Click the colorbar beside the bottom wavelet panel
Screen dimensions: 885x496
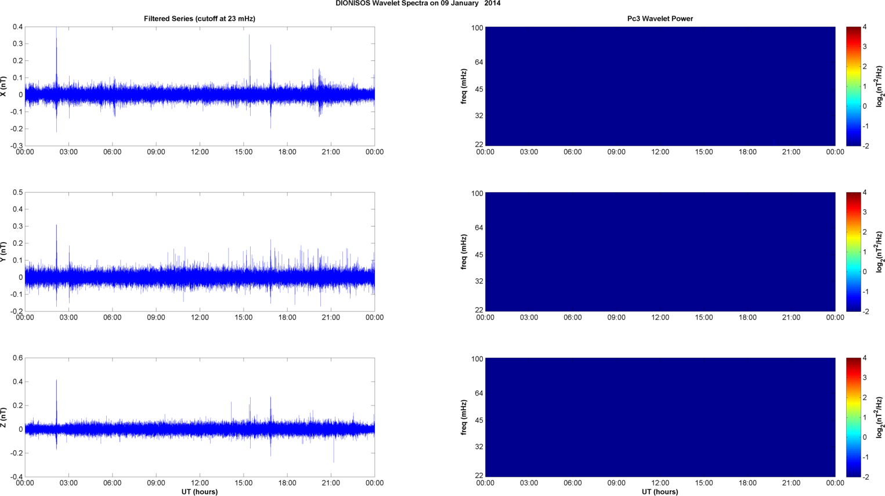853,418
